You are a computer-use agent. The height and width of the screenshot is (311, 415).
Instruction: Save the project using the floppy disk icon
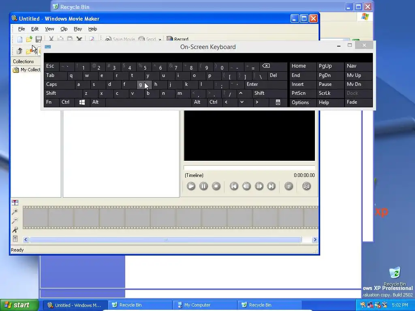click(39, 39)
